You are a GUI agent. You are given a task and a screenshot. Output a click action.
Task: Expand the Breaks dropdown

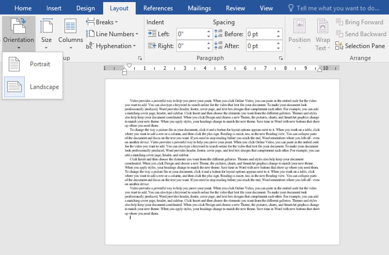click(102, 22)
